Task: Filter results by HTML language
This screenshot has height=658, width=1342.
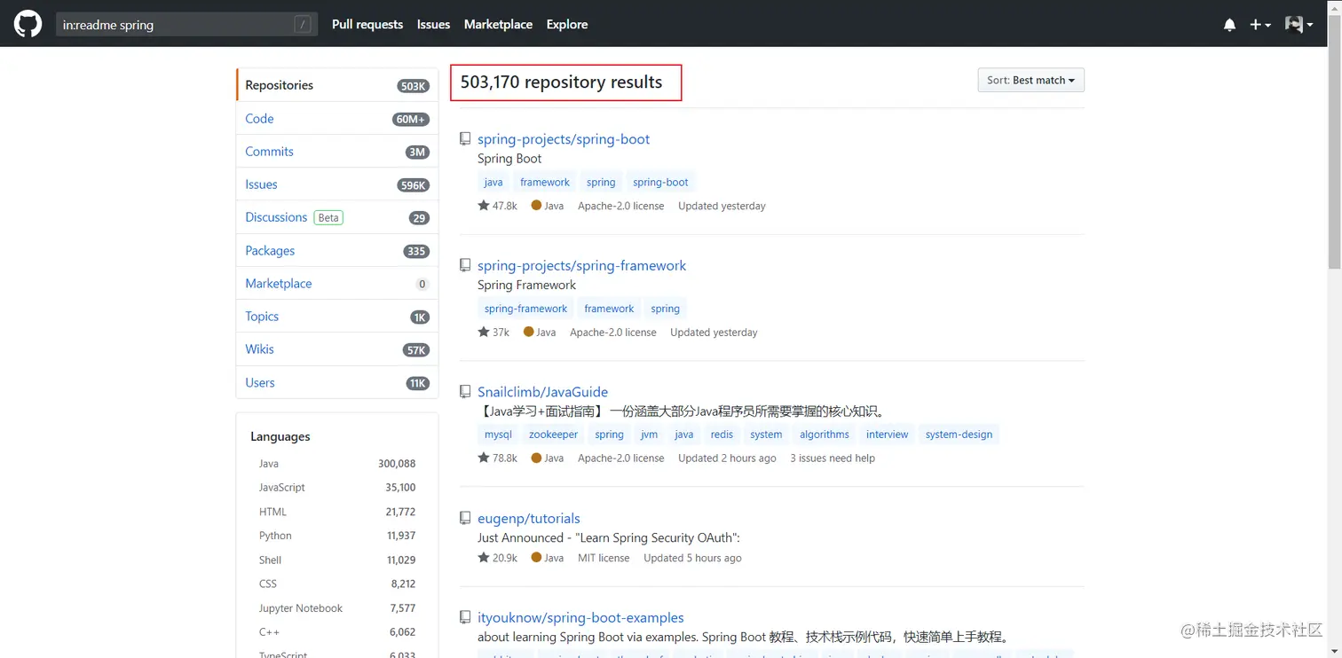Action: [337, 512]
